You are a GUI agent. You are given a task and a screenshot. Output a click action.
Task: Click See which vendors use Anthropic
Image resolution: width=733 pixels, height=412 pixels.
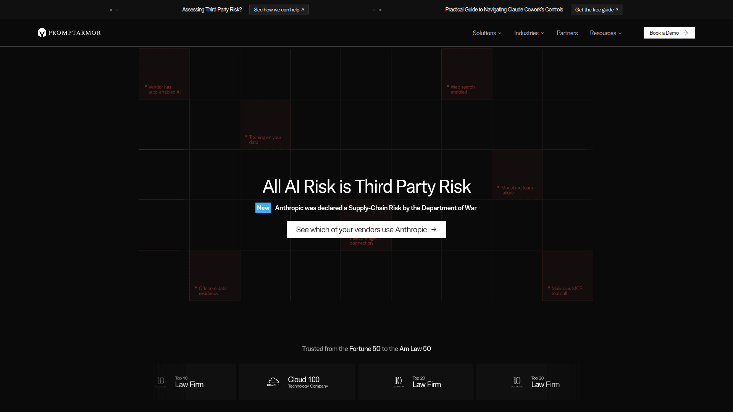click(361, 230)
